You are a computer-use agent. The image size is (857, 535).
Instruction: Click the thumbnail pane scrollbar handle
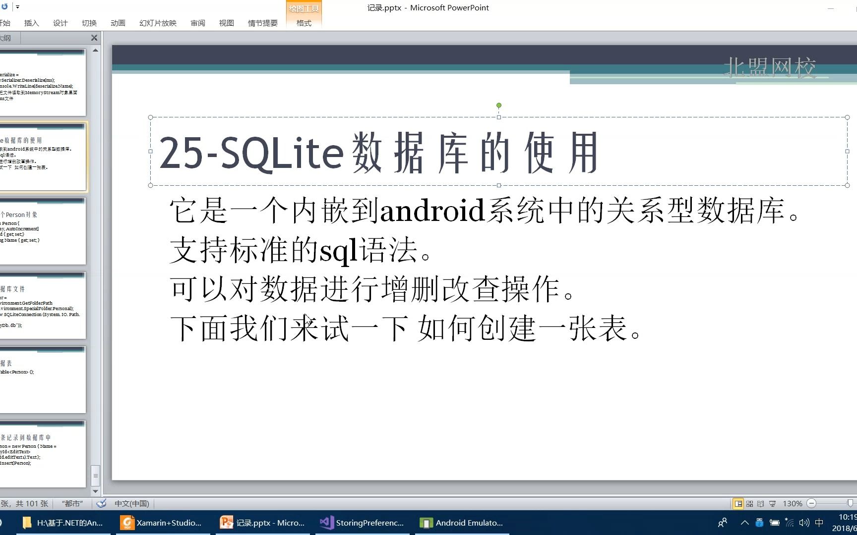click(x=96, y=476)
